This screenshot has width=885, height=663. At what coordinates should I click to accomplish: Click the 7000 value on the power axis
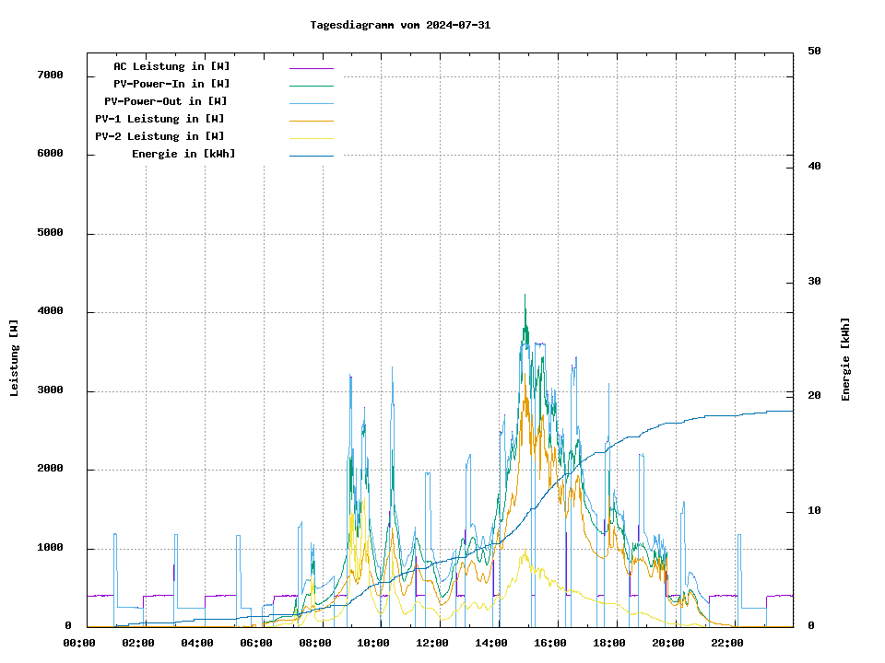click(x=51, y=75)
